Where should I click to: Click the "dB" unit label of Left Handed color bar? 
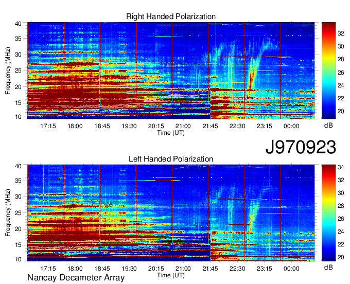coord(328,267)
